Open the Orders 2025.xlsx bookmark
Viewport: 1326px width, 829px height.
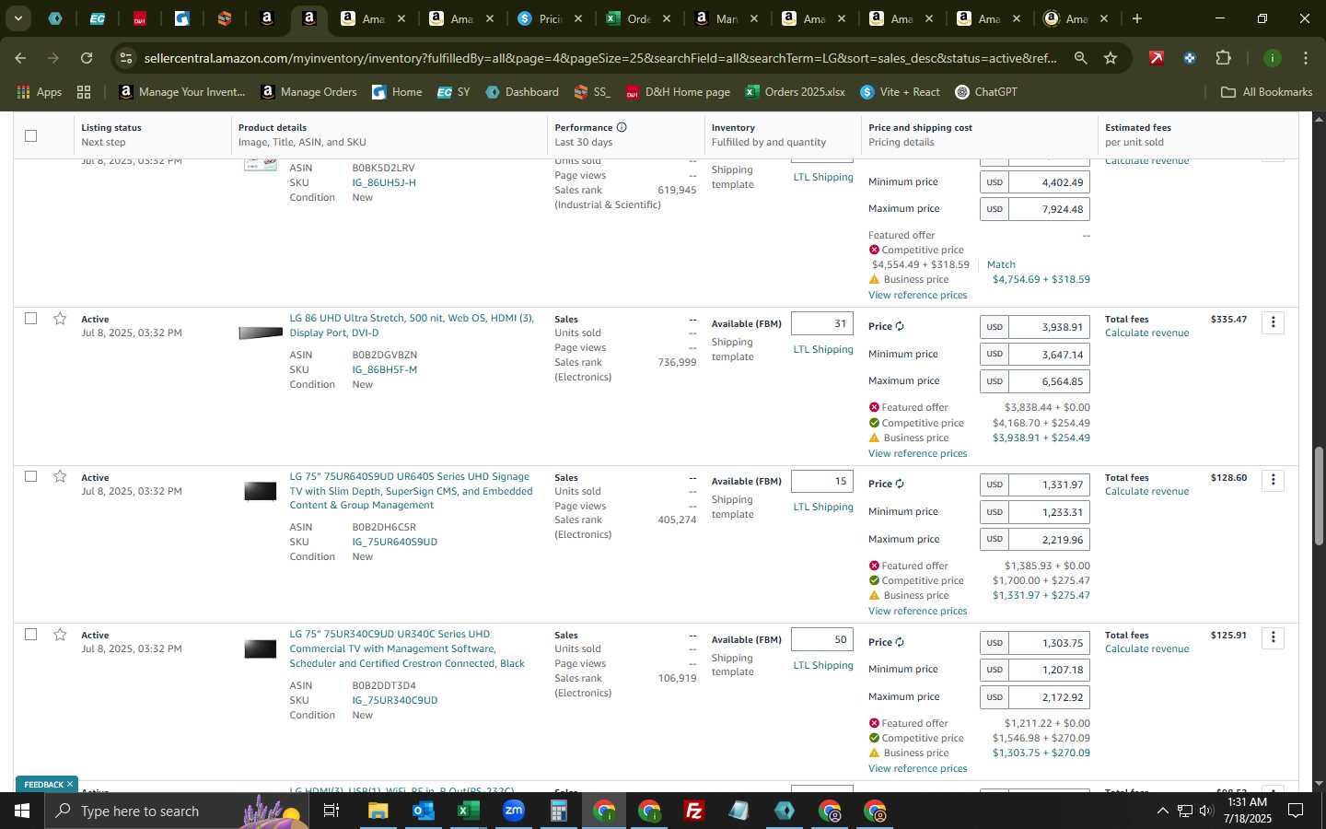click(795, 92)
